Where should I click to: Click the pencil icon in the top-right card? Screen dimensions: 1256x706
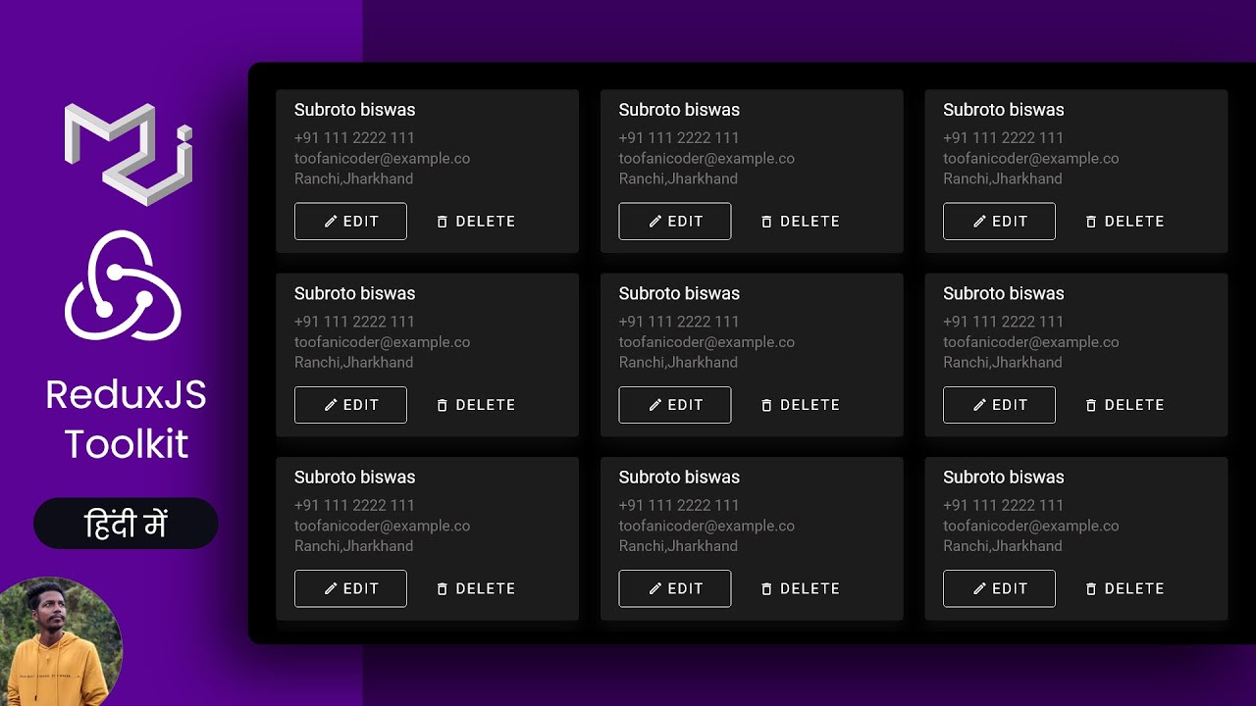979,222
